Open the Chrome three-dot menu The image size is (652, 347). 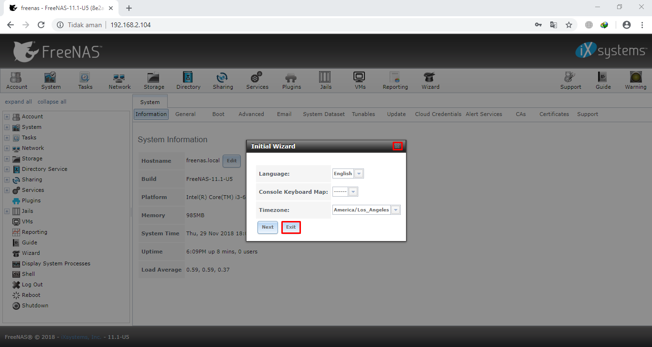pos(641,25)
